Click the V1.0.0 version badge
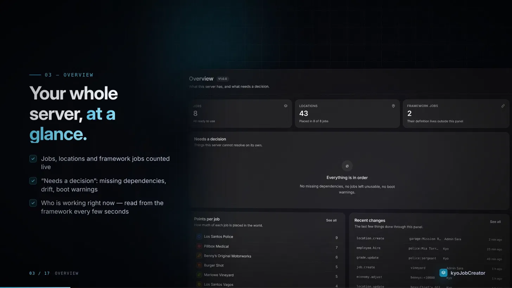This screenshot has height=288, width=512. pyautogui.click(x=223, y=79)
